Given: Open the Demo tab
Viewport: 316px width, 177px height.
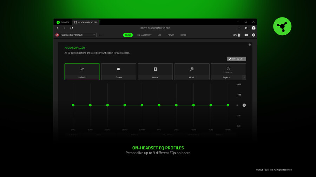Looking at the screenshot, I should (183, 35).
